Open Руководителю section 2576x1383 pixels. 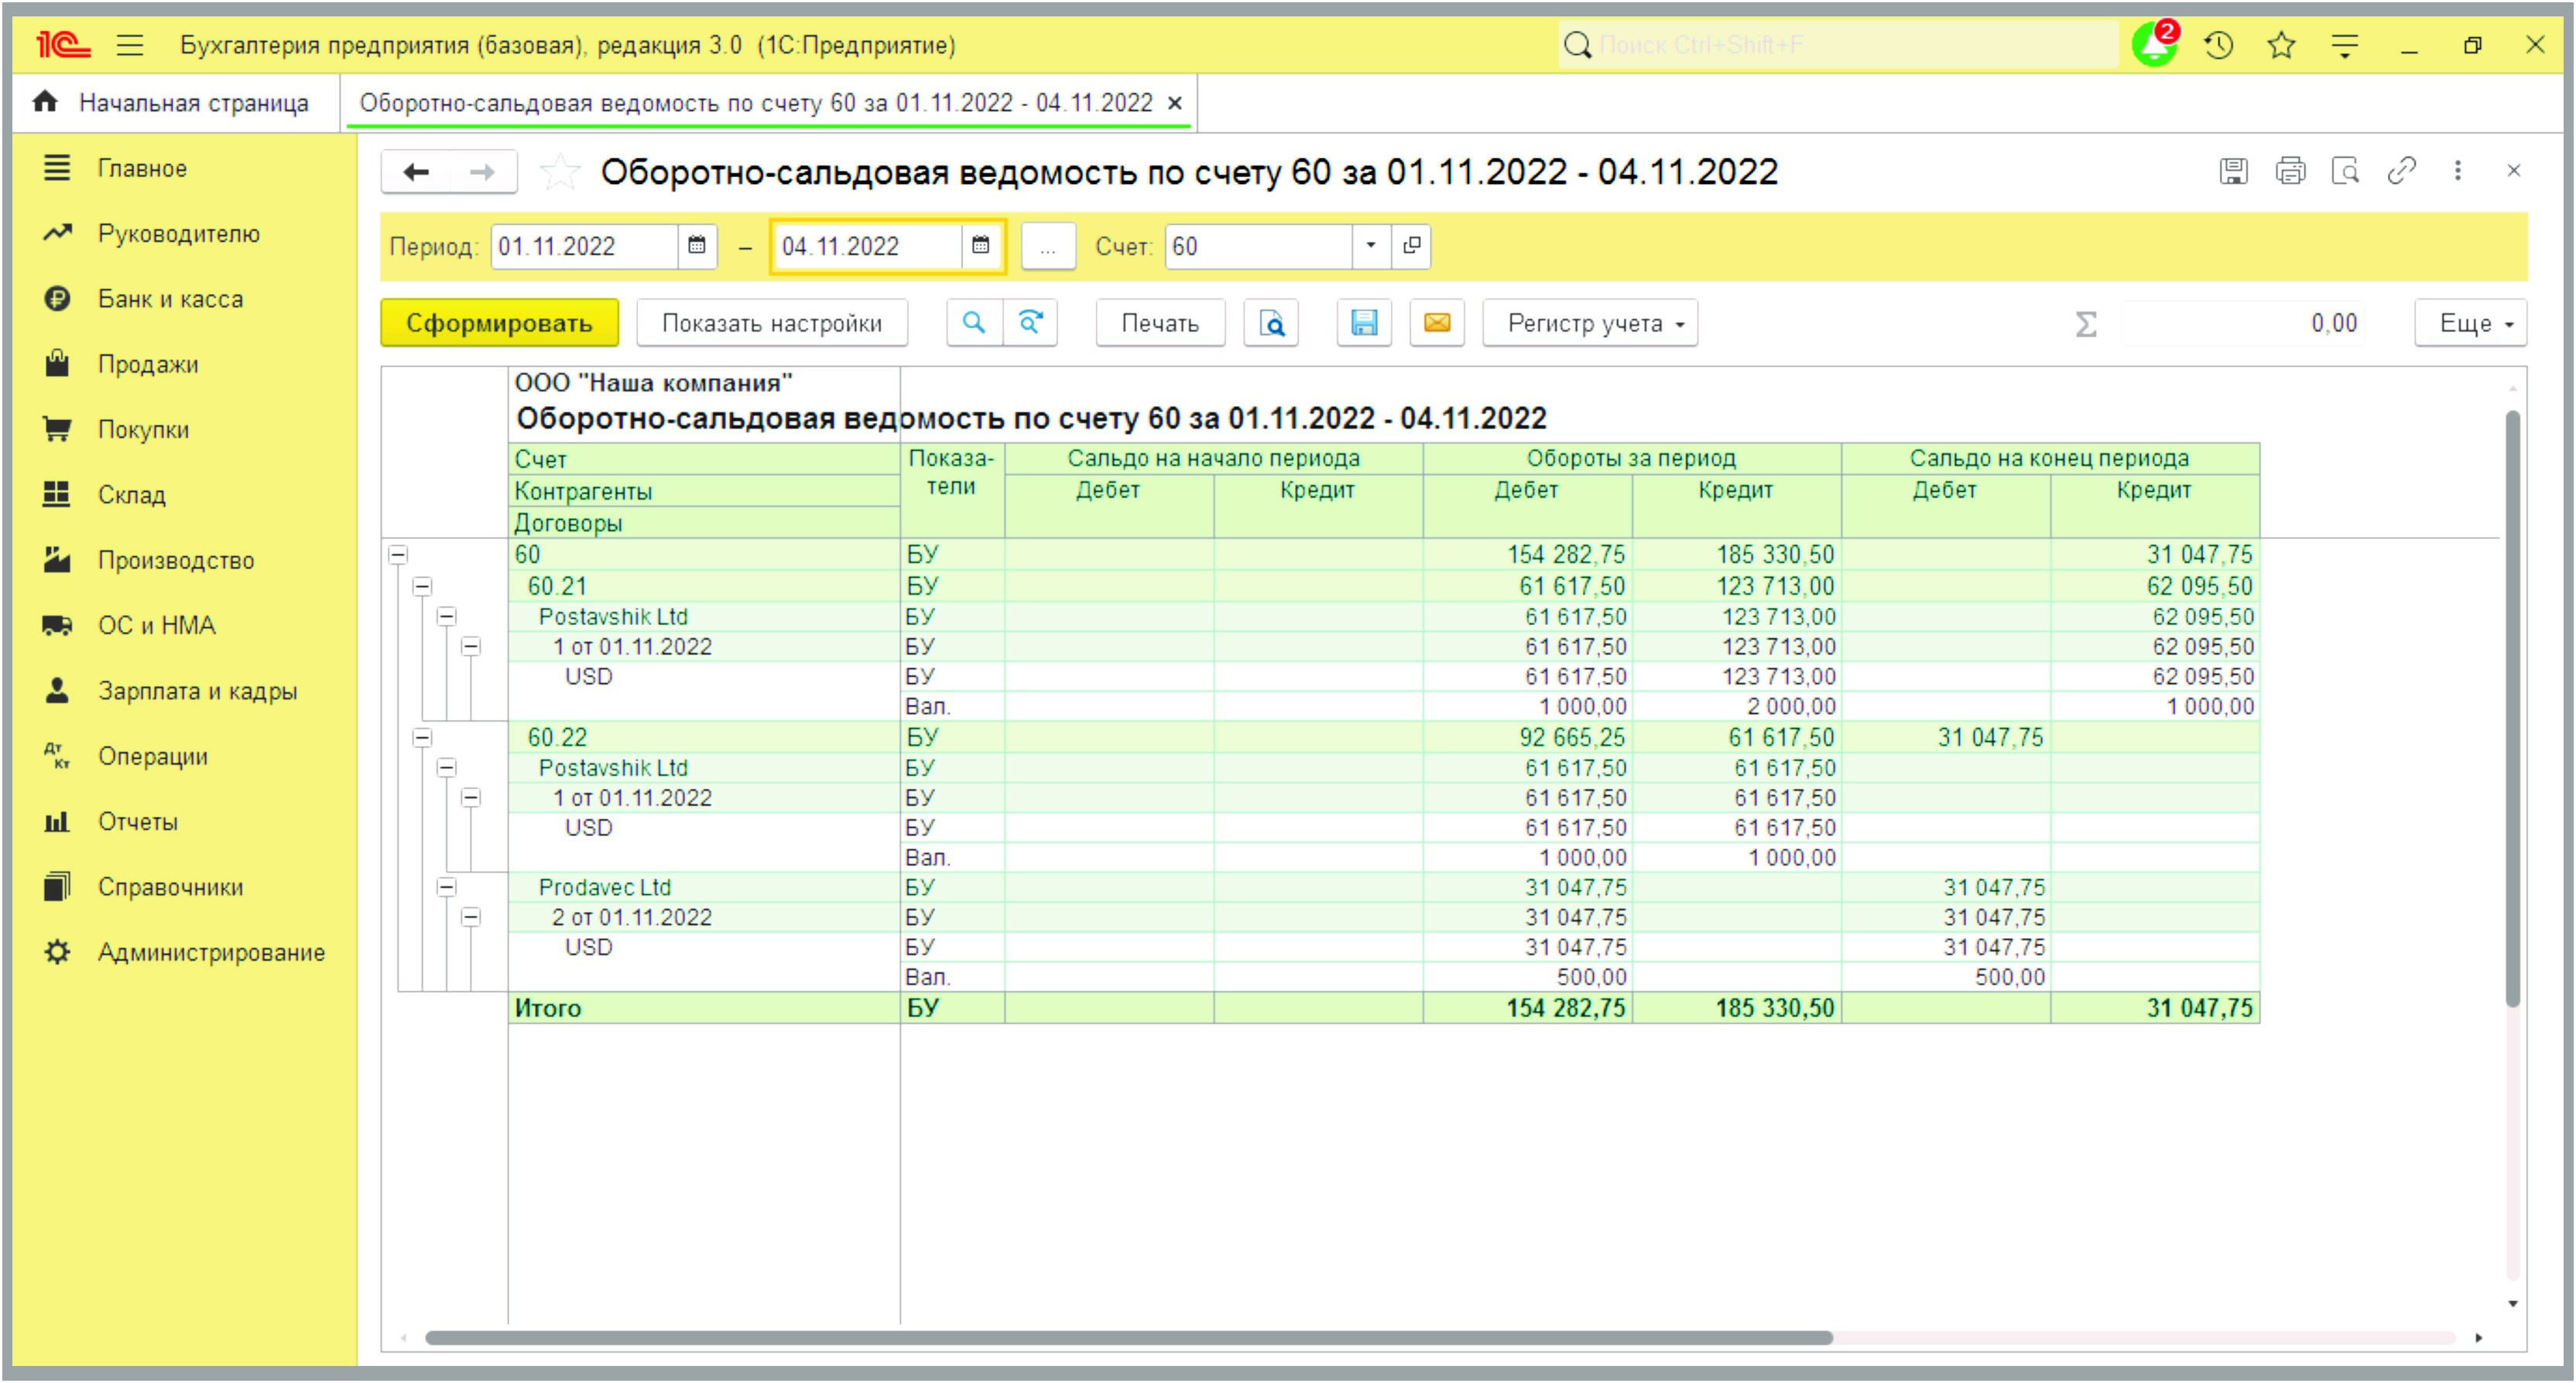point(178,233)
